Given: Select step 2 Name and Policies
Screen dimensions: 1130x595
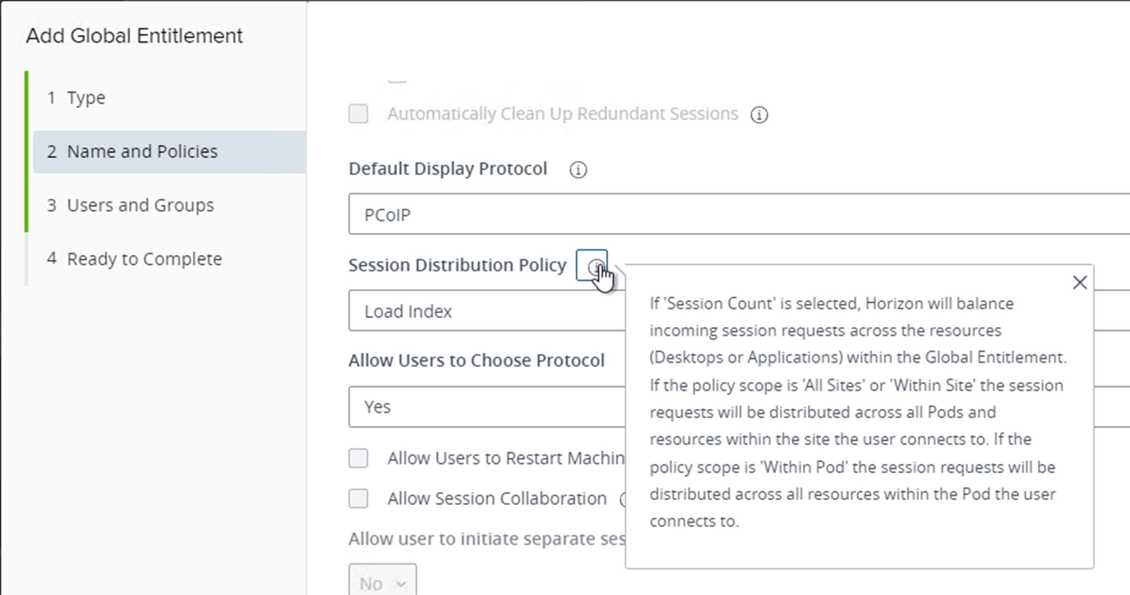Looking at the screenshot, I should coord(169,152).
